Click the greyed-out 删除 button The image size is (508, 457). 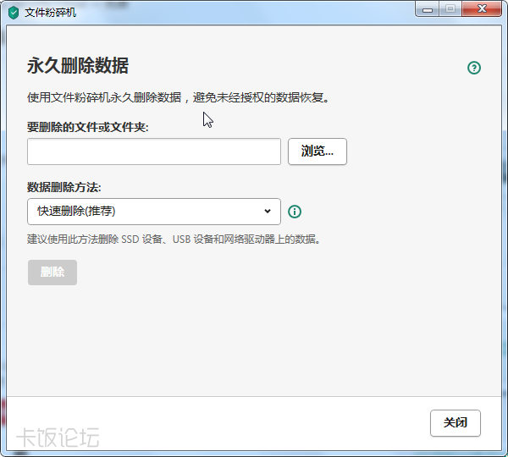(52, 273)
